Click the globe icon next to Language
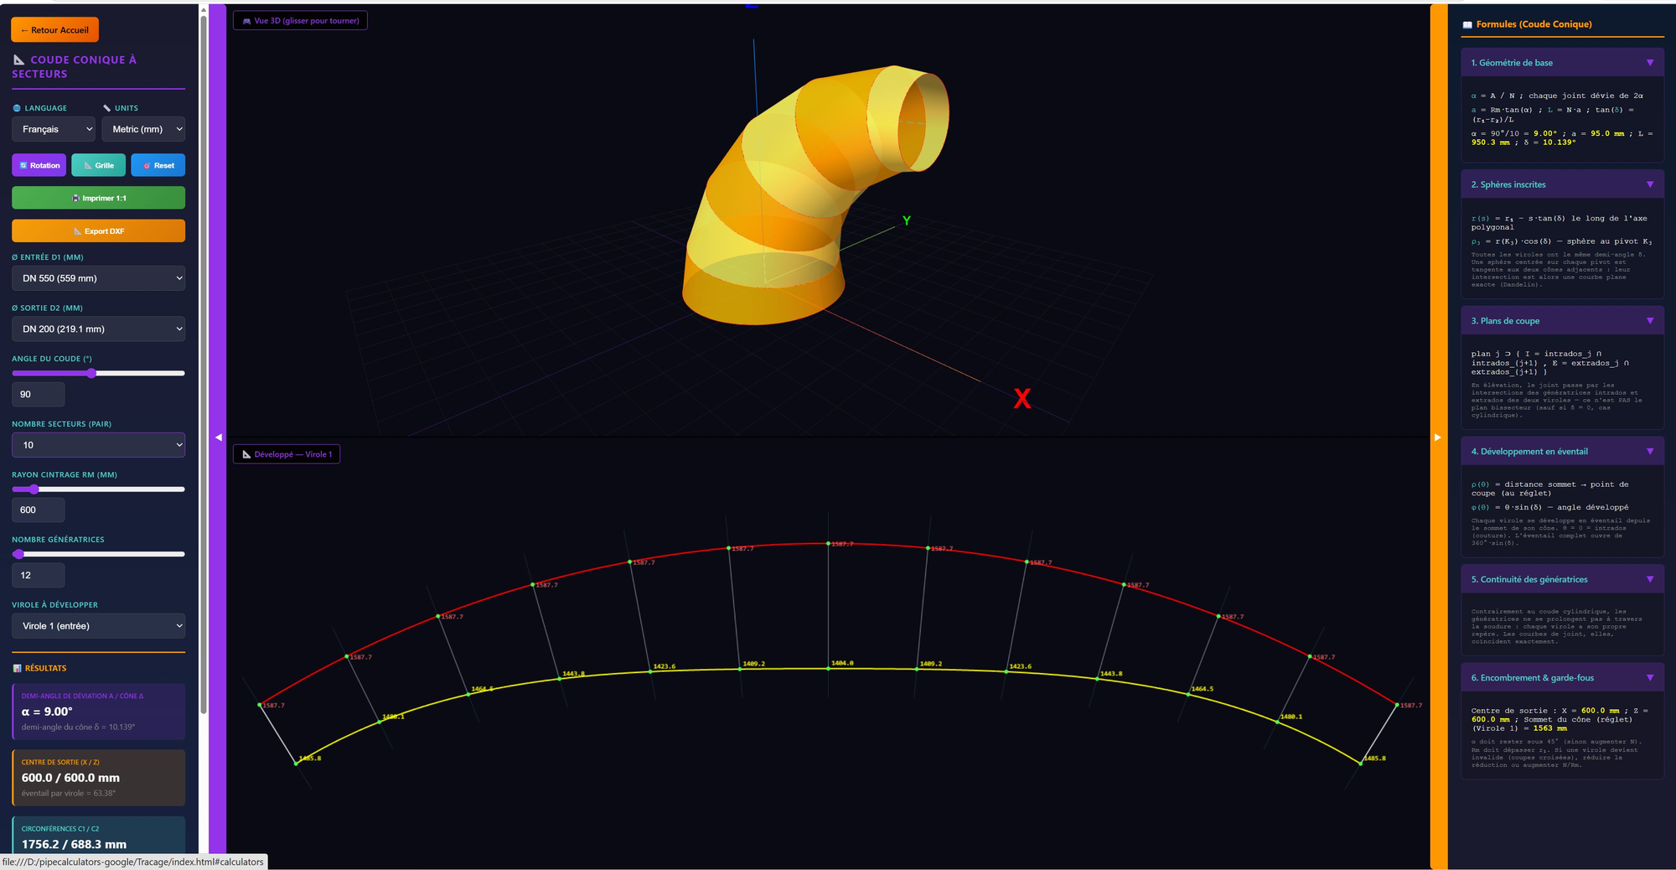 pos(17,108)
